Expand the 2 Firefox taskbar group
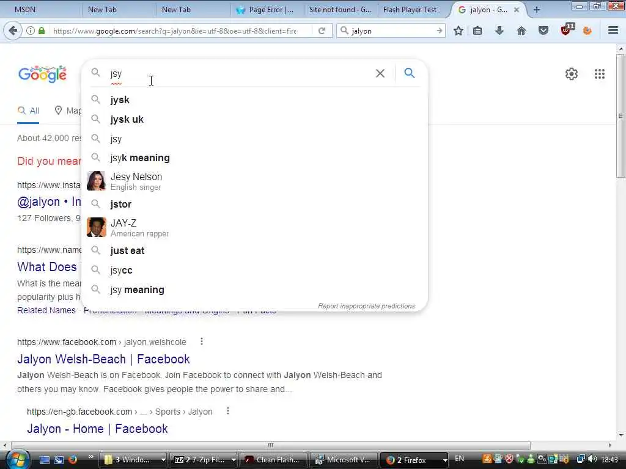The image size is (626, 469). (x=445, y=460)
